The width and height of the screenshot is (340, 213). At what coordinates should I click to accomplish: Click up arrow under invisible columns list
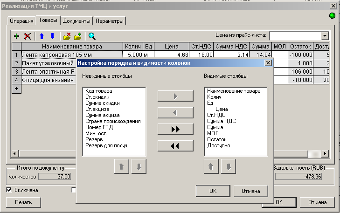(121, 166)
